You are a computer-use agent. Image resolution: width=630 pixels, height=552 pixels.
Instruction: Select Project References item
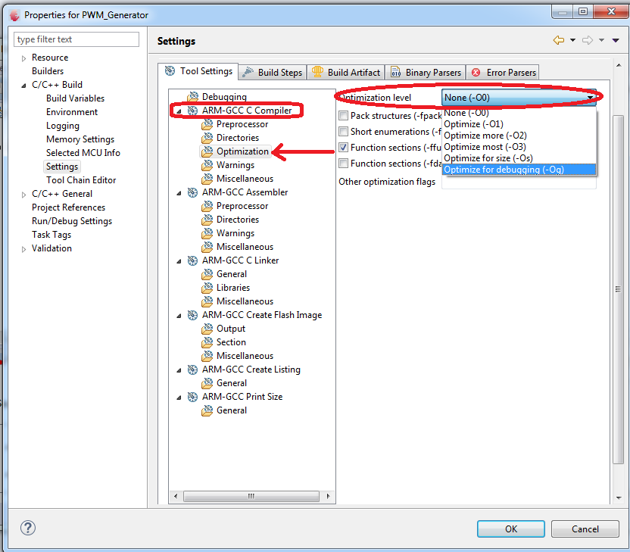click(68, 207)
